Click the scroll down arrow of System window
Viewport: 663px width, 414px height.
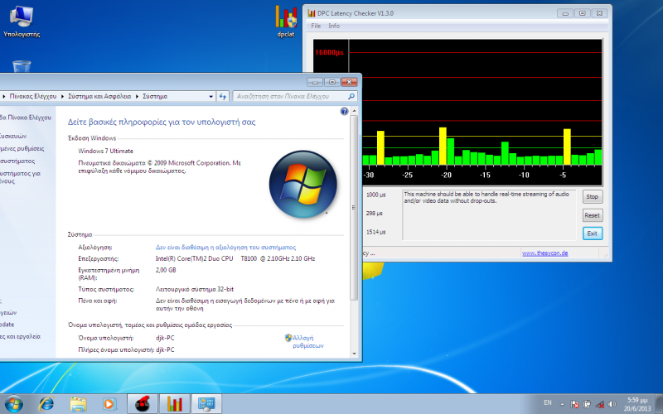pos(355,354)
